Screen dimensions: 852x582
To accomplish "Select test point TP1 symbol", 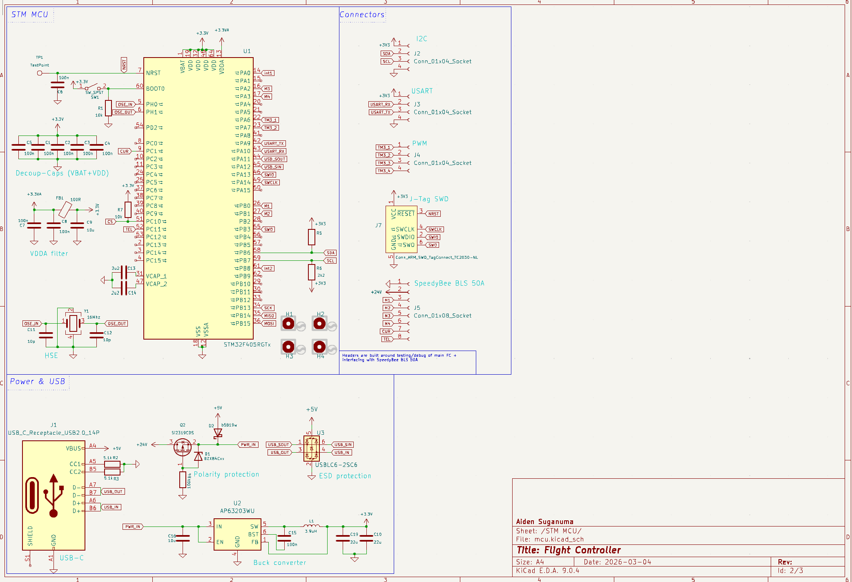I will point(40,73).
